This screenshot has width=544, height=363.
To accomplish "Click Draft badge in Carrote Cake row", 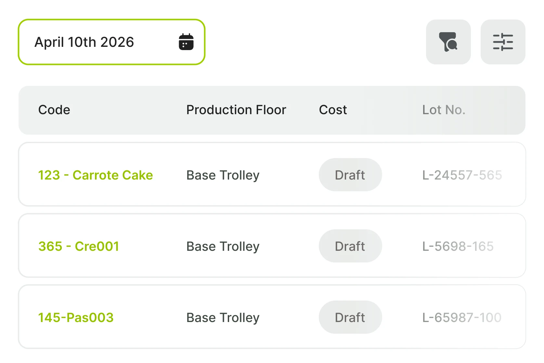I will (x=350, y=175).
